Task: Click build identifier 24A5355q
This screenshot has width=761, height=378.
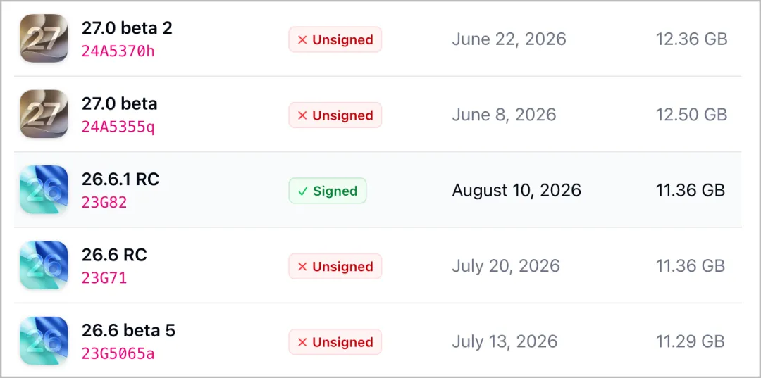Action: coord(118,127)
